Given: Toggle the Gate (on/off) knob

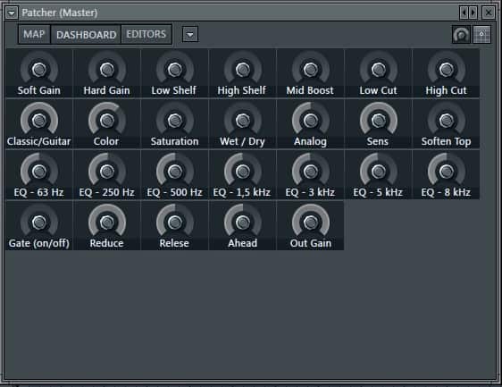Looking at the screenshot, I should point(39,222).
